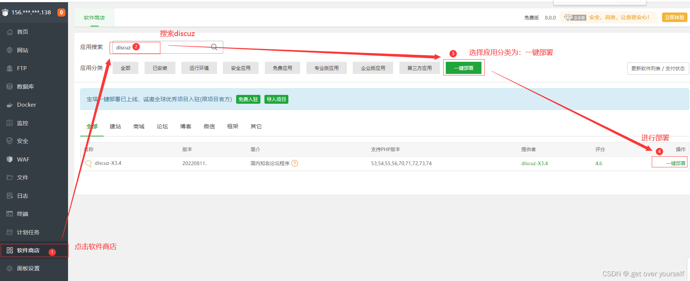Click the question mark help icon beside 国内知名论坛程序

pos(295,163)
